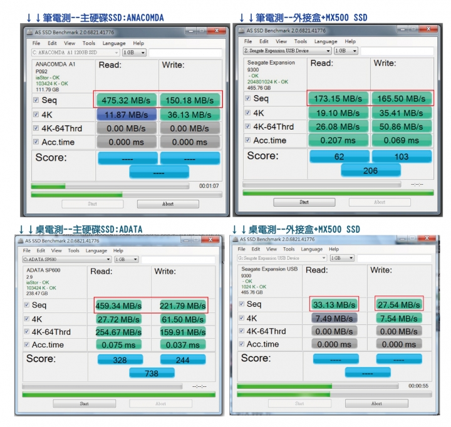Open the C: ADATA SP600 drive dropdown
Viewport: 451px width, 427px height.
click(67, 259)
